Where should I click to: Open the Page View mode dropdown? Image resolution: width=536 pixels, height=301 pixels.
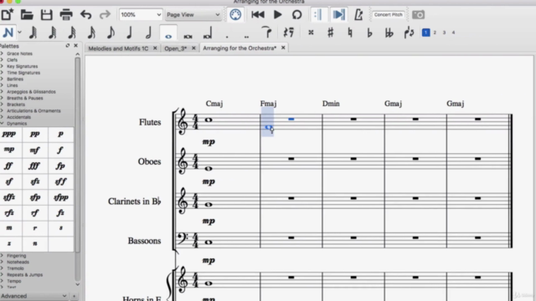193,15
